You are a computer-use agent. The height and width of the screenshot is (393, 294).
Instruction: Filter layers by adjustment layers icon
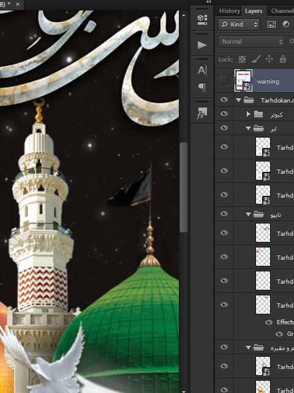(x=286, y=25)
